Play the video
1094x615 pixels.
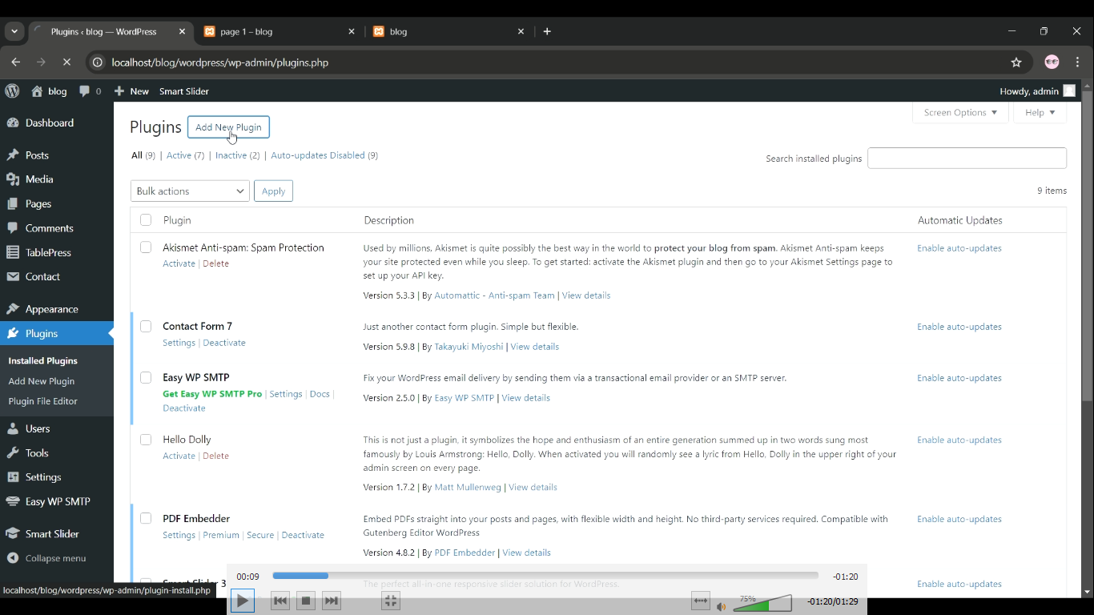coord(243,601)
